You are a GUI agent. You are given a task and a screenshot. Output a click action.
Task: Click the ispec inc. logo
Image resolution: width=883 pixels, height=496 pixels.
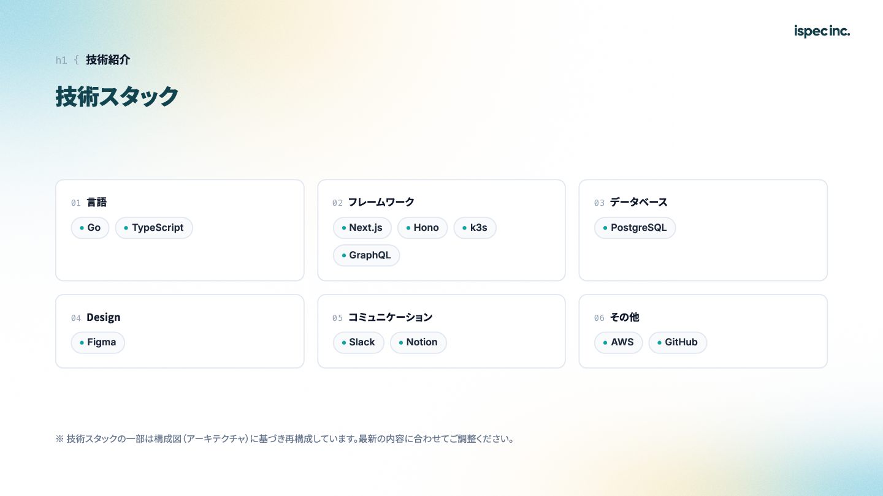pyautogui.click(x=822, y=31)
